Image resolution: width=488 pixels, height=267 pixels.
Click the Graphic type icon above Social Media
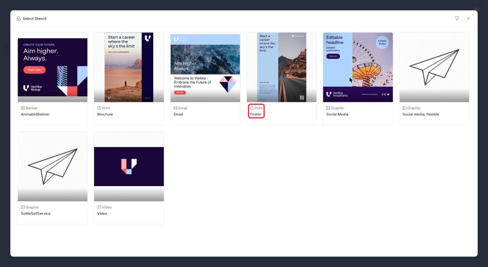(x=328, y=108)
